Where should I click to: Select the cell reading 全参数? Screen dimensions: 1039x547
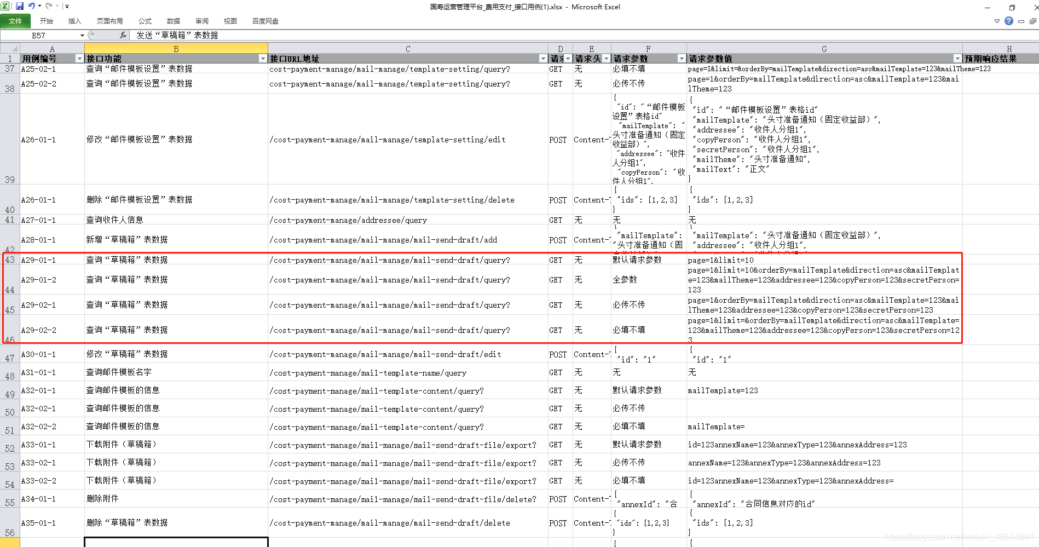[649, 279]
